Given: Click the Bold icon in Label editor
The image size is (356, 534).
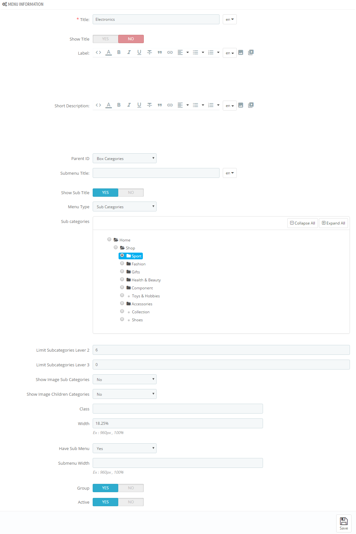Looking at the screenshot, I should click(119, 52).
